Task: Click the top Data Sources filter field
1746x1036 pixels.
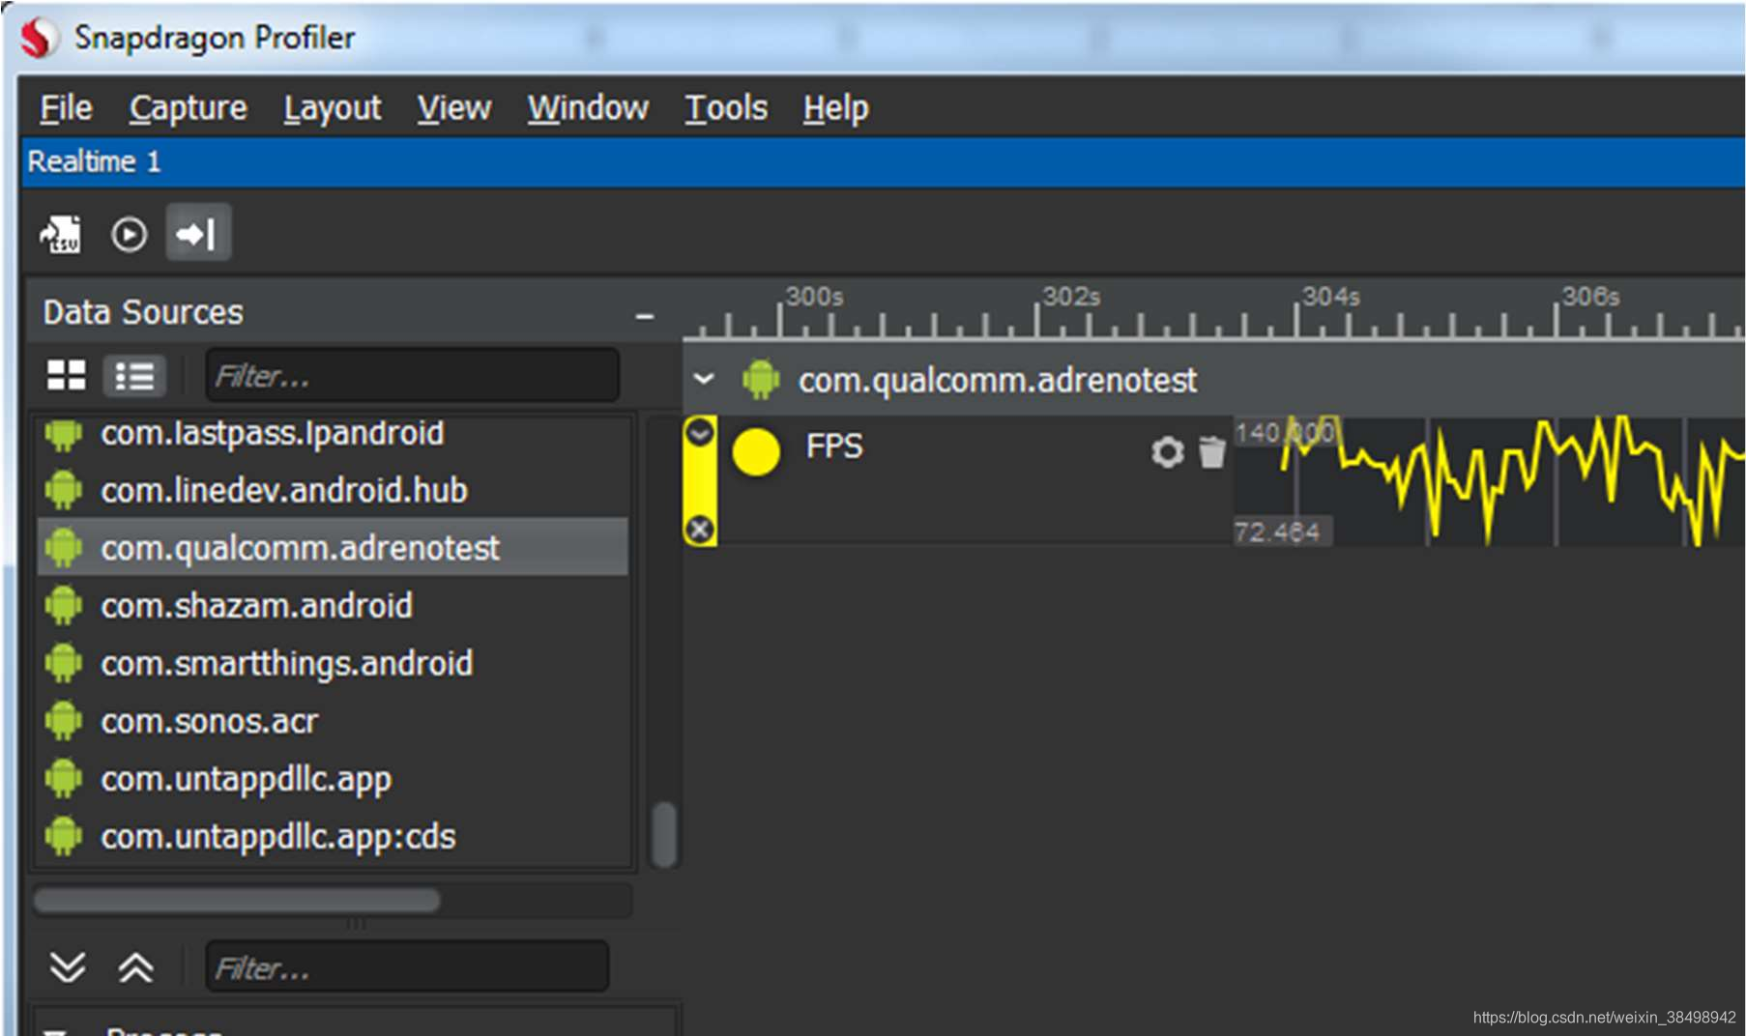Action: click(x=413, y=375)
